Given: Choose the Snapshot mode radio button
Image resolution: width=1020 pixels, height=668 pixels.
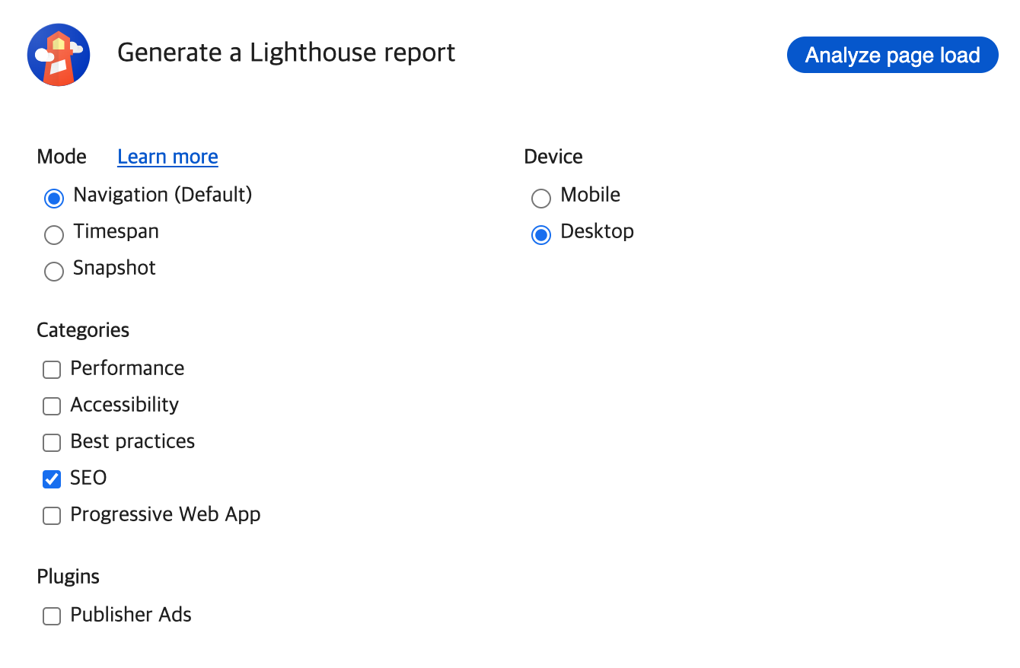Looking at the screenshot, I should coord(53,272).
